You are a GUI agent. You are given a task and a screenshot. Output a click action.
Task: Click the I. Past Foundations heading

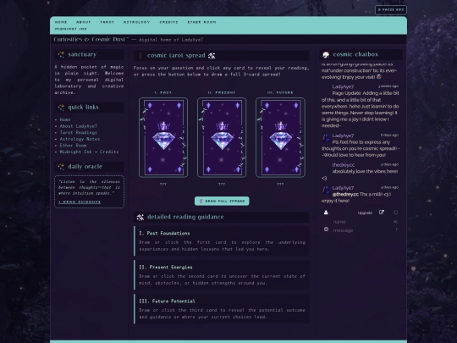pyautogui.click(x=164, y=234)
